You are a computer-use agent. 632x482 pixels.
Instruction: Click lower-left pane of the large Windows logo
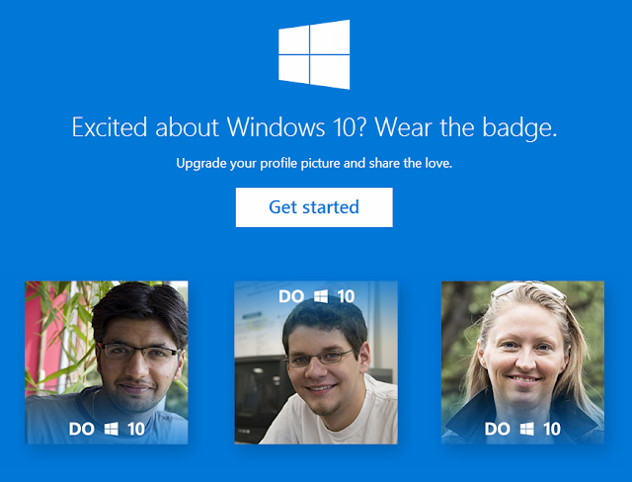(x=294, y=69)
